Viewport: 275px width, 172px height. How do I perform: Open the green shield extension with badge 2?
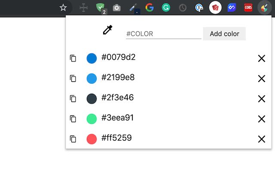(x=101, y=8)
